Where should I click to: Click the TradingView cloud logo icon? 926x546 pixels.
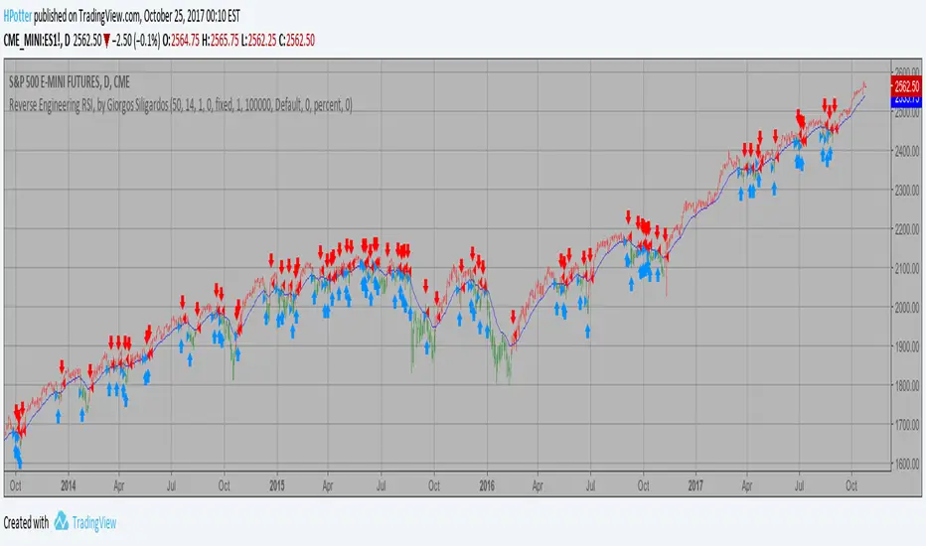[x=62, y=521]
